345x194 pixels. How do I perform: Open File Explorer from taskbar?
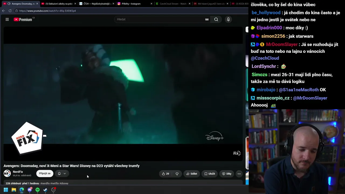click(x=14, y=190)
